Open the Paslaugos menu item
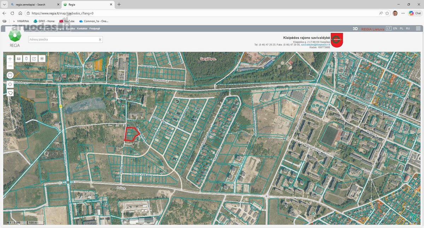 tap(58, 29)
